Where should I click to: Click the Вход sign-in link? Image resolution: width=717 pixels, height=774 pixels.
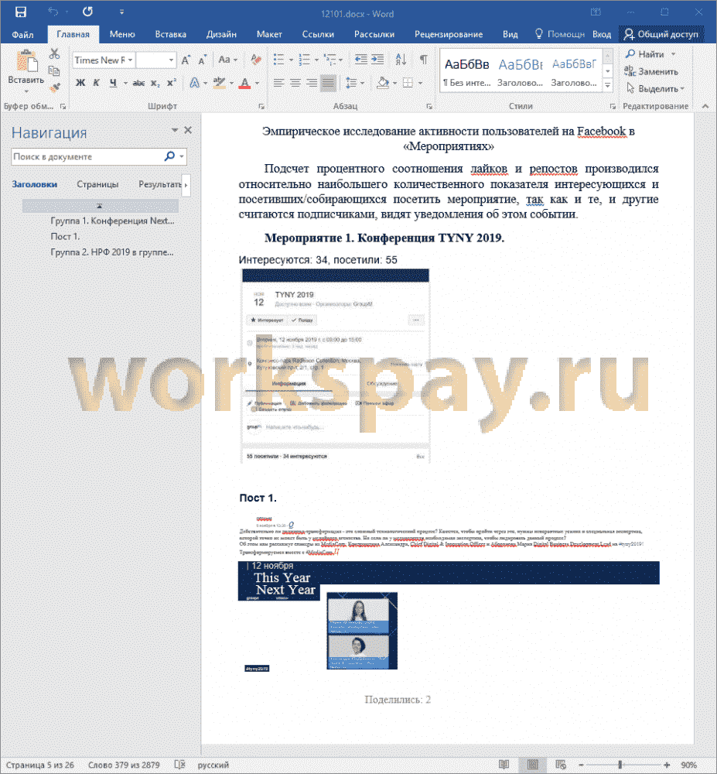tap(602, 35)
